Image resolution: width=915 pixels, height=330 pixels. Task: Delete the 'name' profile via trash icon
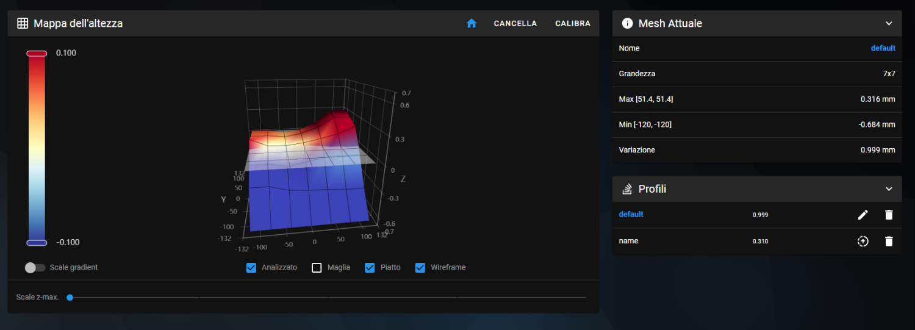[x=889, y=241]
